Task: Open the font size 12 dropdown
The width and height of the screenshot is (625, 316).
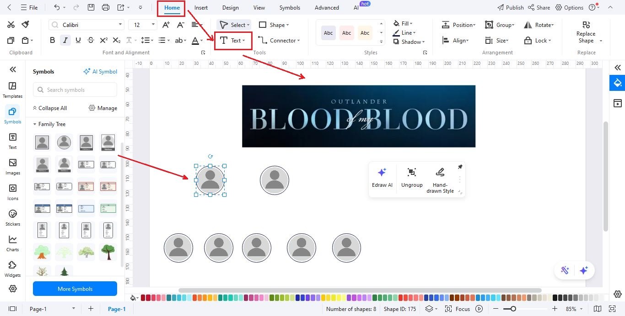Action: coord(154,25)
